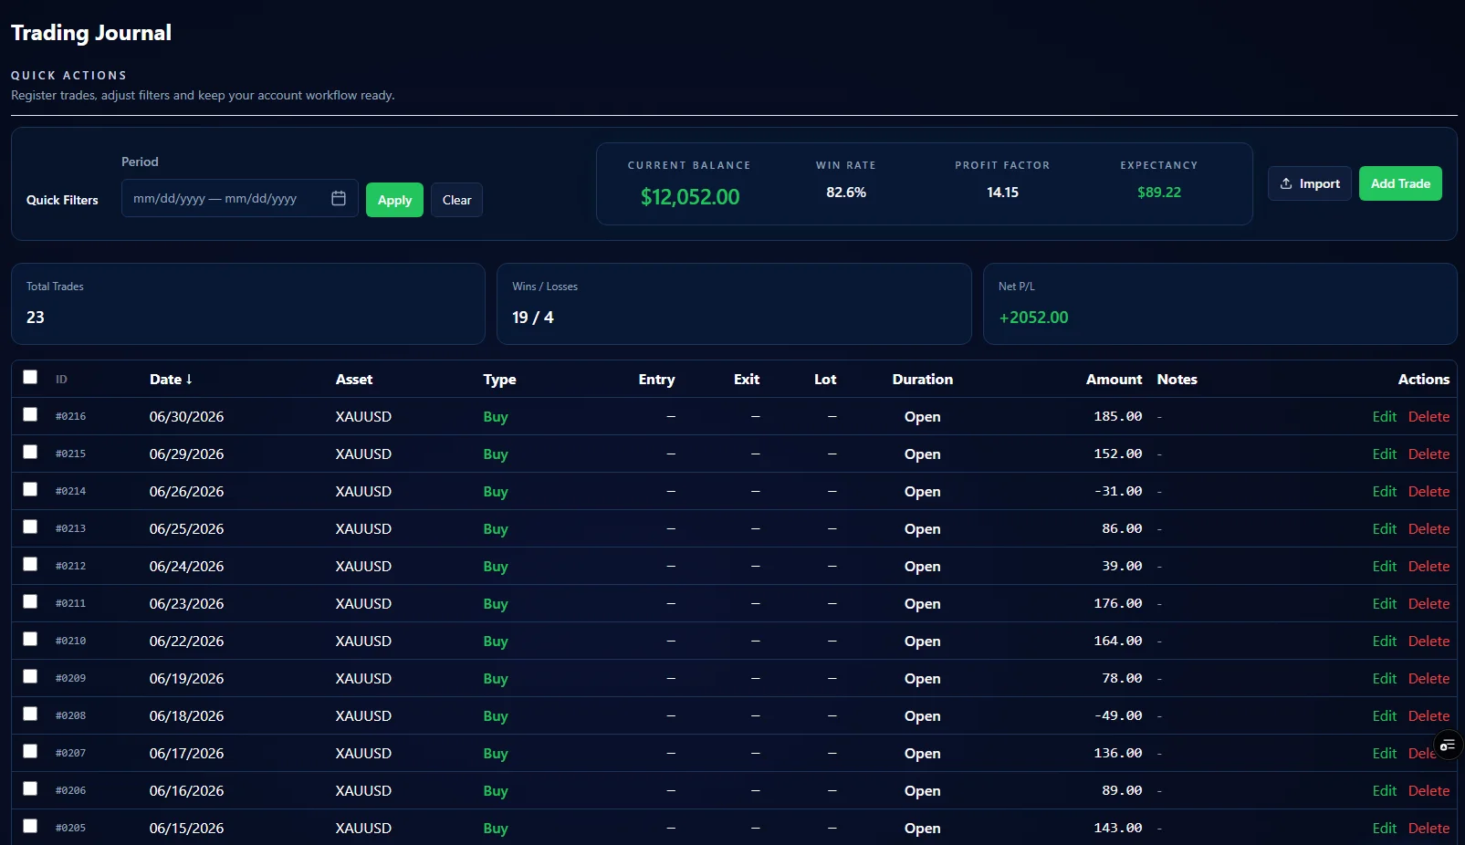Click the Wins / Losses value 19 / 4
The width and height of the screenshot is (1465, 845).
(533, 317)
